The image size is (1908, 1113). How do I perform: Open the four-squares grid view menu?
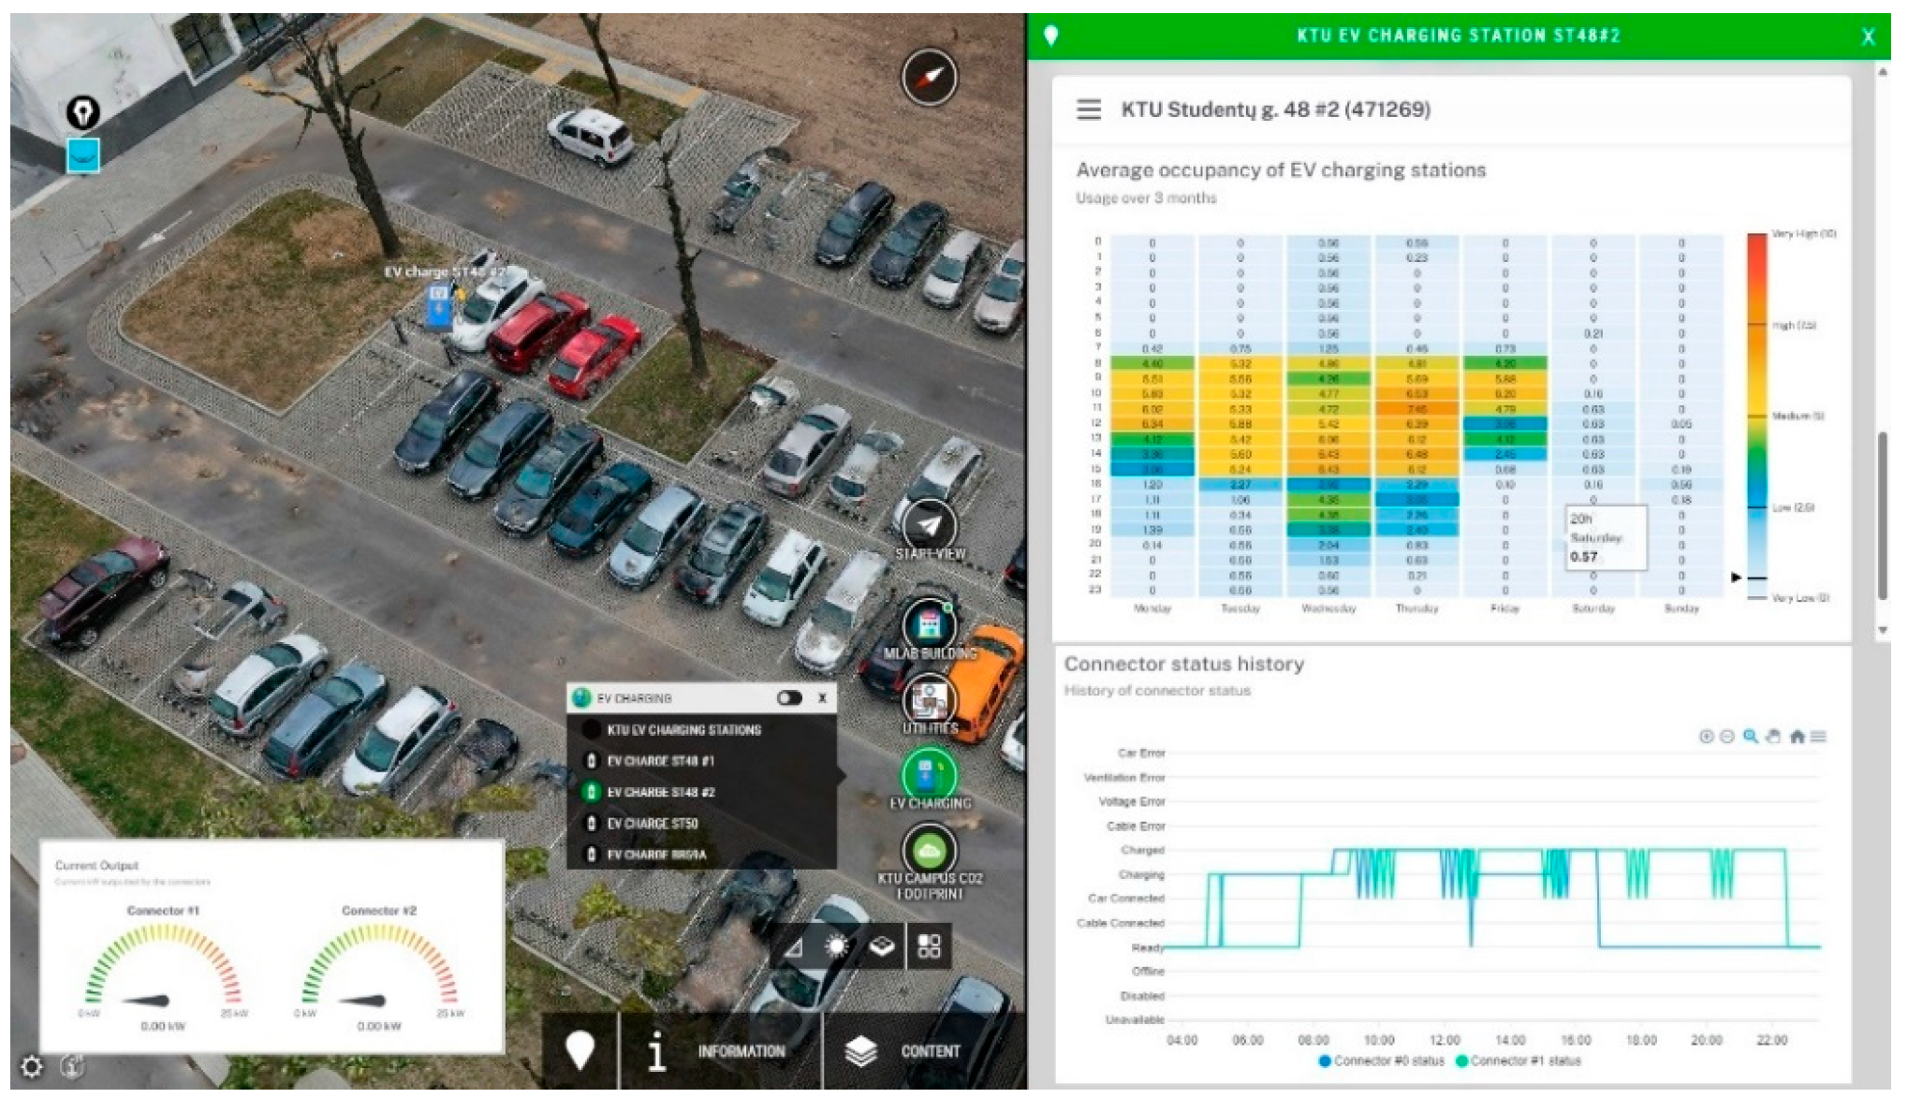tap(929, 946)
